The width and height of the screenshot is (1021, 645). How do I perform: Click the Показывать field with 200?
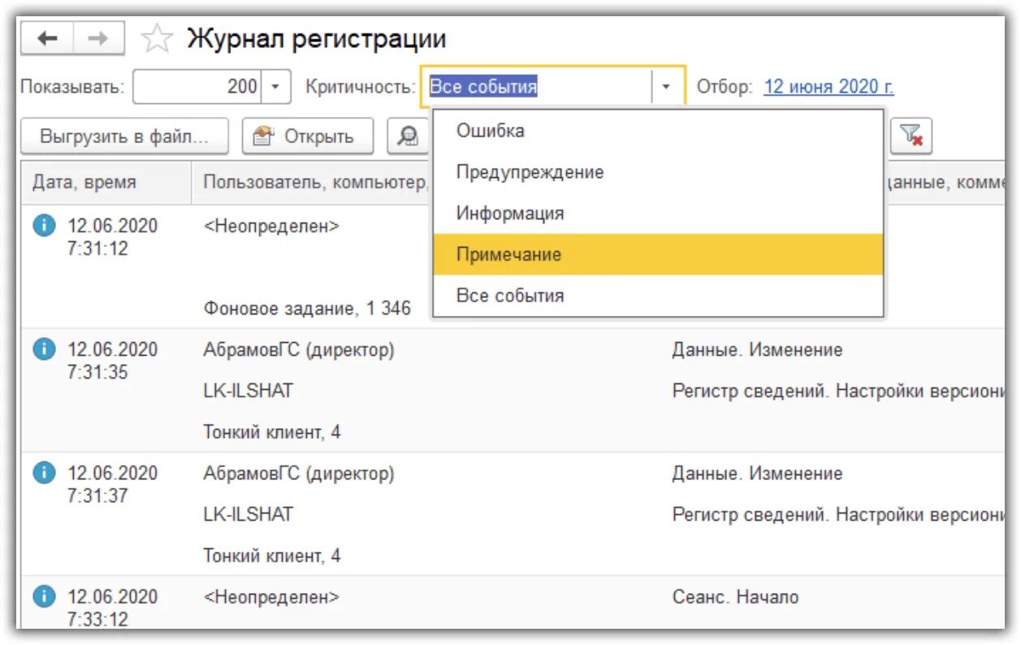tap(198, 86)
